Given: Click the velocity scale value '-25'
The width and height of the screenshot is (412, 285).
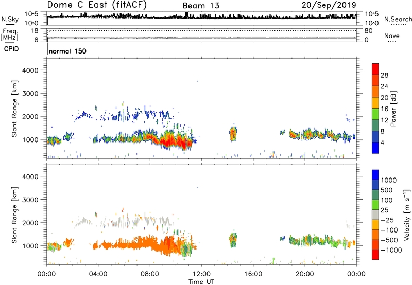Looking at the screenshot, I should pyautogui.click(x=387, y=220).
